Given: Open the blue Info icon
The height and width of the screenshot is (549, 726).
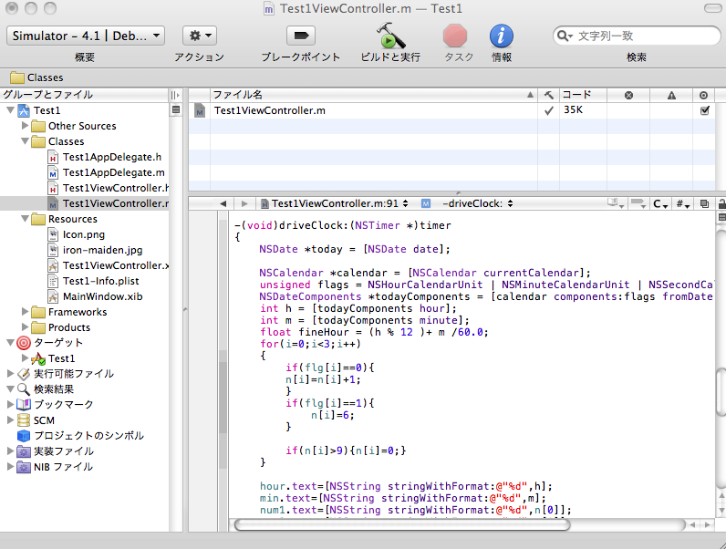Looking at the screenshot, I should click(x=501, y=36).
